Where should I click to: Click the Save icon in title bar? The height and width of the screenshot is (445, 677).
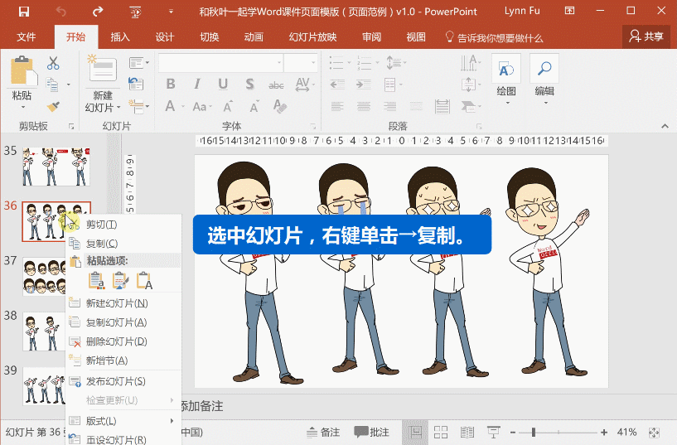coord(23,12)
